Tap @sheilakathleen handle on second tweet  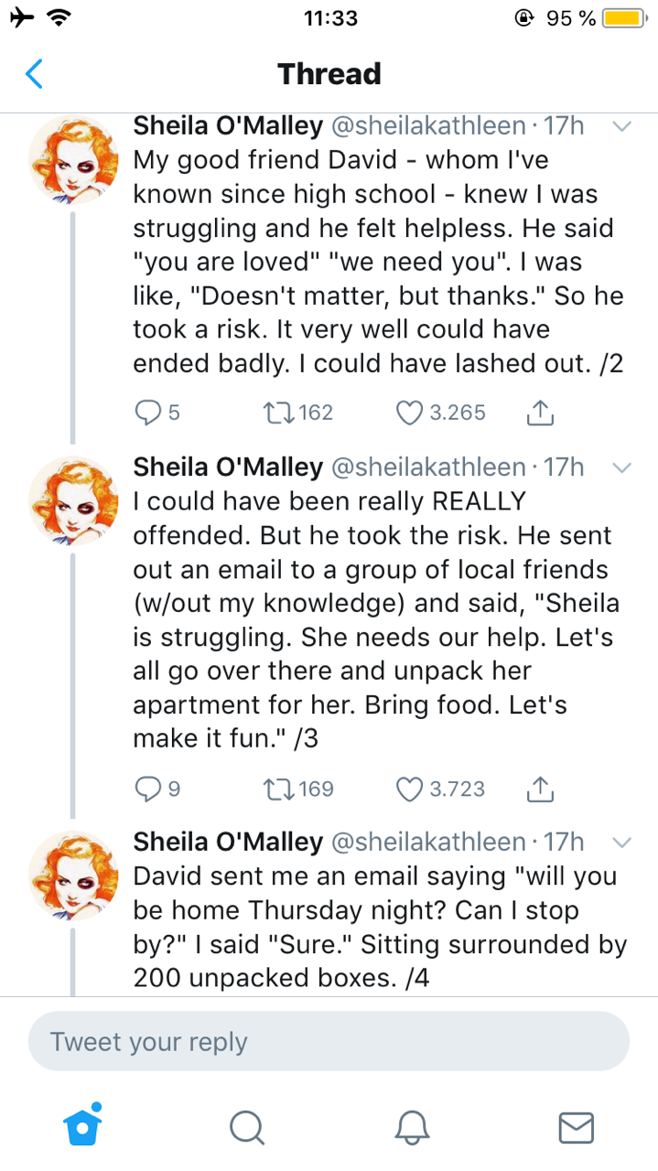click(426, 467)
